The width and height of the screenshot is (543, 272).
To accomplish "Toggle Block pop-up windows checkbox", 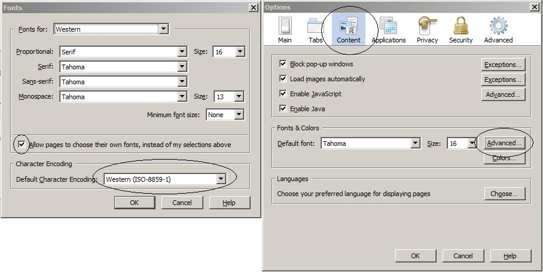I will point(283,64).
